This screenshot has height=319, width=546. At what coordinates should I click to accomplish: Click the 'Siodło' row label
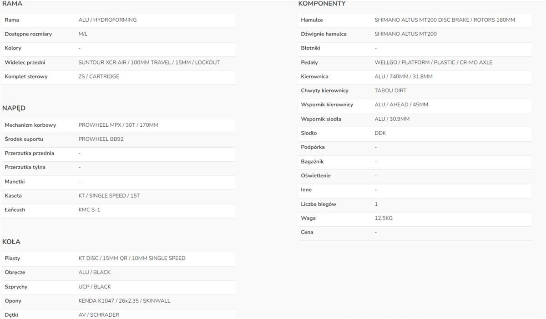click(x=309, y=133)
